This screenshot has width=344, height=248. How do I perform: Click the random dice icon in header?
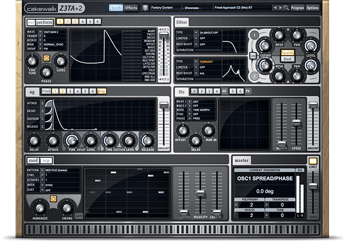145,8
